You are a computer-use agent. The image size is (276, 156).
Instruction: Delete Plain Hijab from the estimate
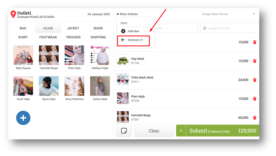(x=255, y=99)
